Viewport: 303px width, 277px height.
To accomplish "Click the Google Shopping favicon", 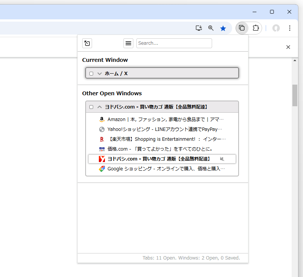I will click(102, 169).
